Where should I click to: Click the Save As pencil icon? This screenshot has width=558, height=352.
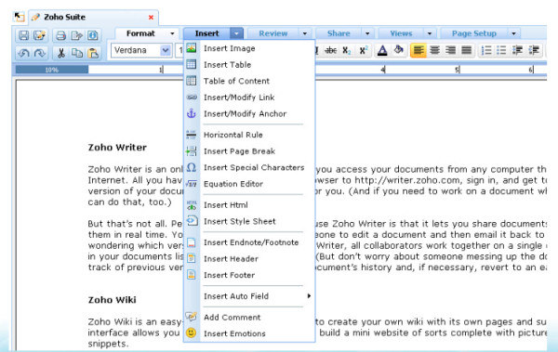pyautogui.click(x=40, y=35)
